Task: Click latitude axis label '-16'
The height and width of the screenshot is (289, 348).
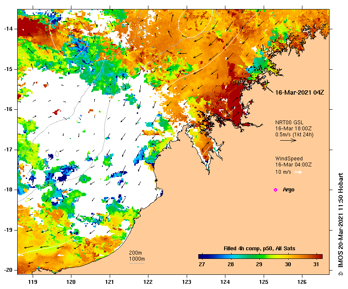Action: pyautogui.click(x=8, y=109)
